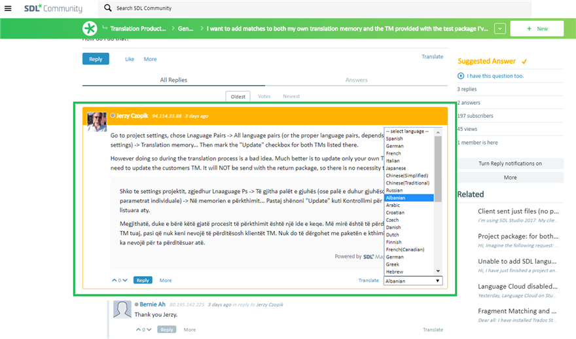Viewport: 576px width, 339px height.
Task: Click Bernie Ah's status dot
Action: 137,304
